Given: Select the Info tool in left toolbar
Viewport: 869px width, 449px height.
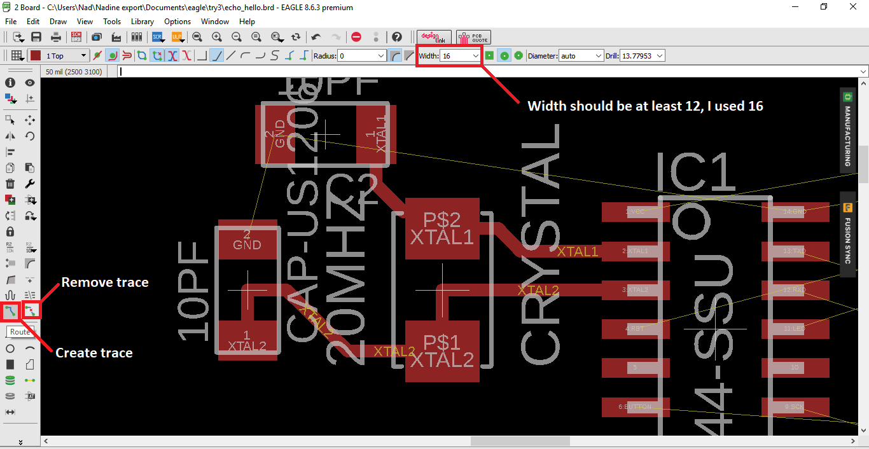Looking at the screenshot, I should click(x=10, y=83).
